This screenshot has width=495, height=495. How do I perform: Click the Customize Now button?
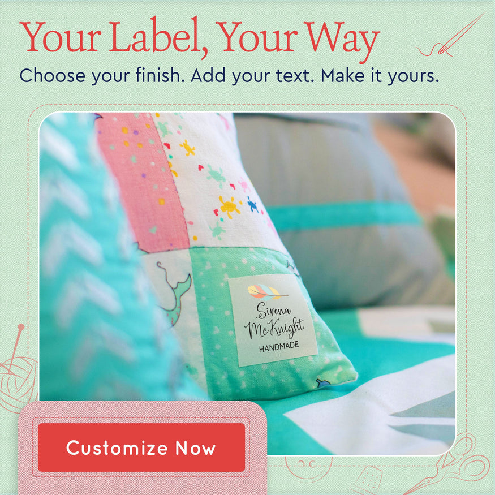point(141,447)
